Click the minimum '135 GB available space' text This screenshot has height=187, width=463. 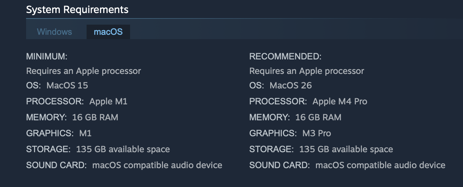[123, 149]
